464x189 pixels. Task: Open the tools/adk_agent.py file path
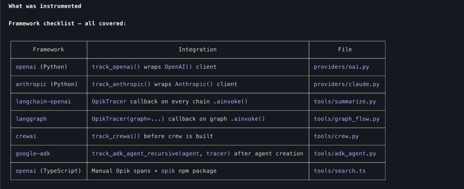(x=345, y=154)
